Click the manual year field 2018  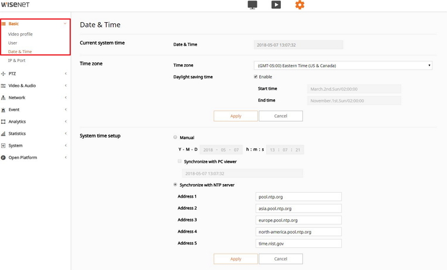pyautogui.click(x=208, y=150)
